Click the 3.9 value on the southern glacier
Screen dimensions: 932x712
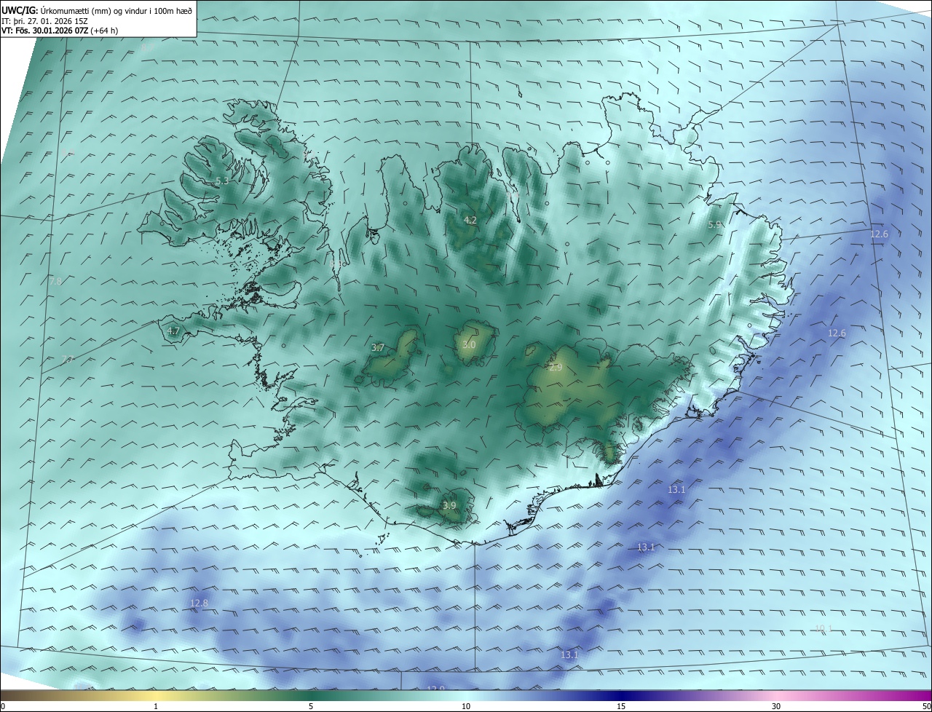coord(449,505)
